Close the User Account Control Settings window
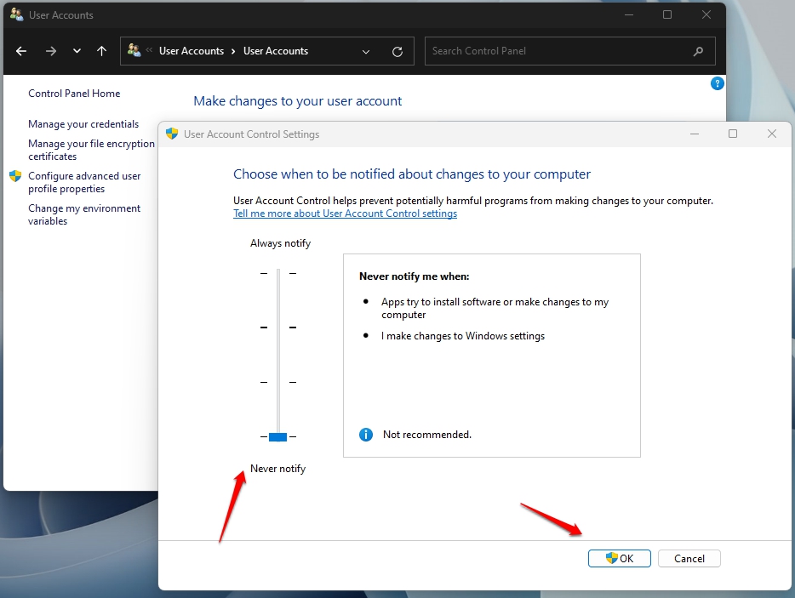The height and width of the screenshot is (598, 795). click(772, 134)
